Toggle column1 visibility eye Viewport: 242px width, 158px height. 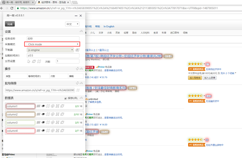pyautogui.click(x=43, y=106)
